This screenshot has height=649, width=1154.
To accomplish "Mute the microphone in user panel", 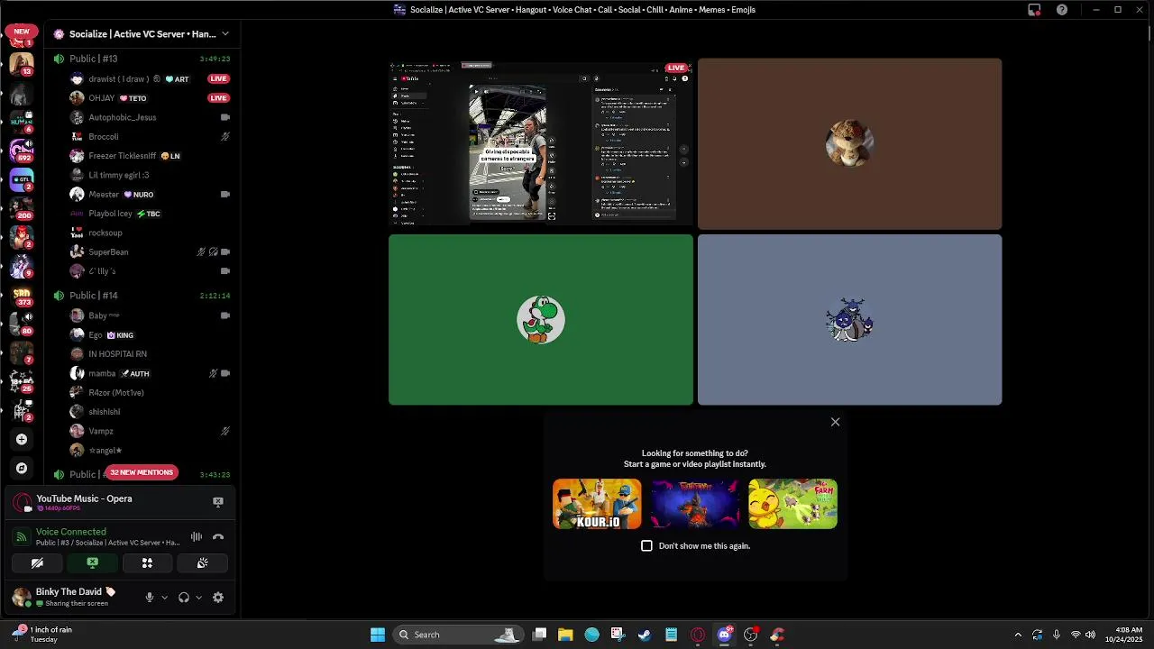I will tap(150, 598).
